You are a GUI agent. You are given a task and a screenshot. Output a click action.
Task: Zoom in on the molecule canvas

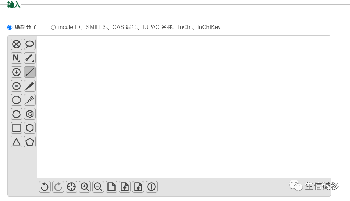tap(85, 187)
